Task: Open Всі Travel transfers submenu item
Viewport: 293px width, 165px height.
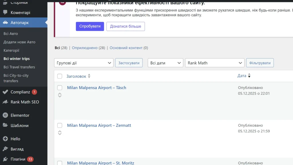Action: coord(19,67)
